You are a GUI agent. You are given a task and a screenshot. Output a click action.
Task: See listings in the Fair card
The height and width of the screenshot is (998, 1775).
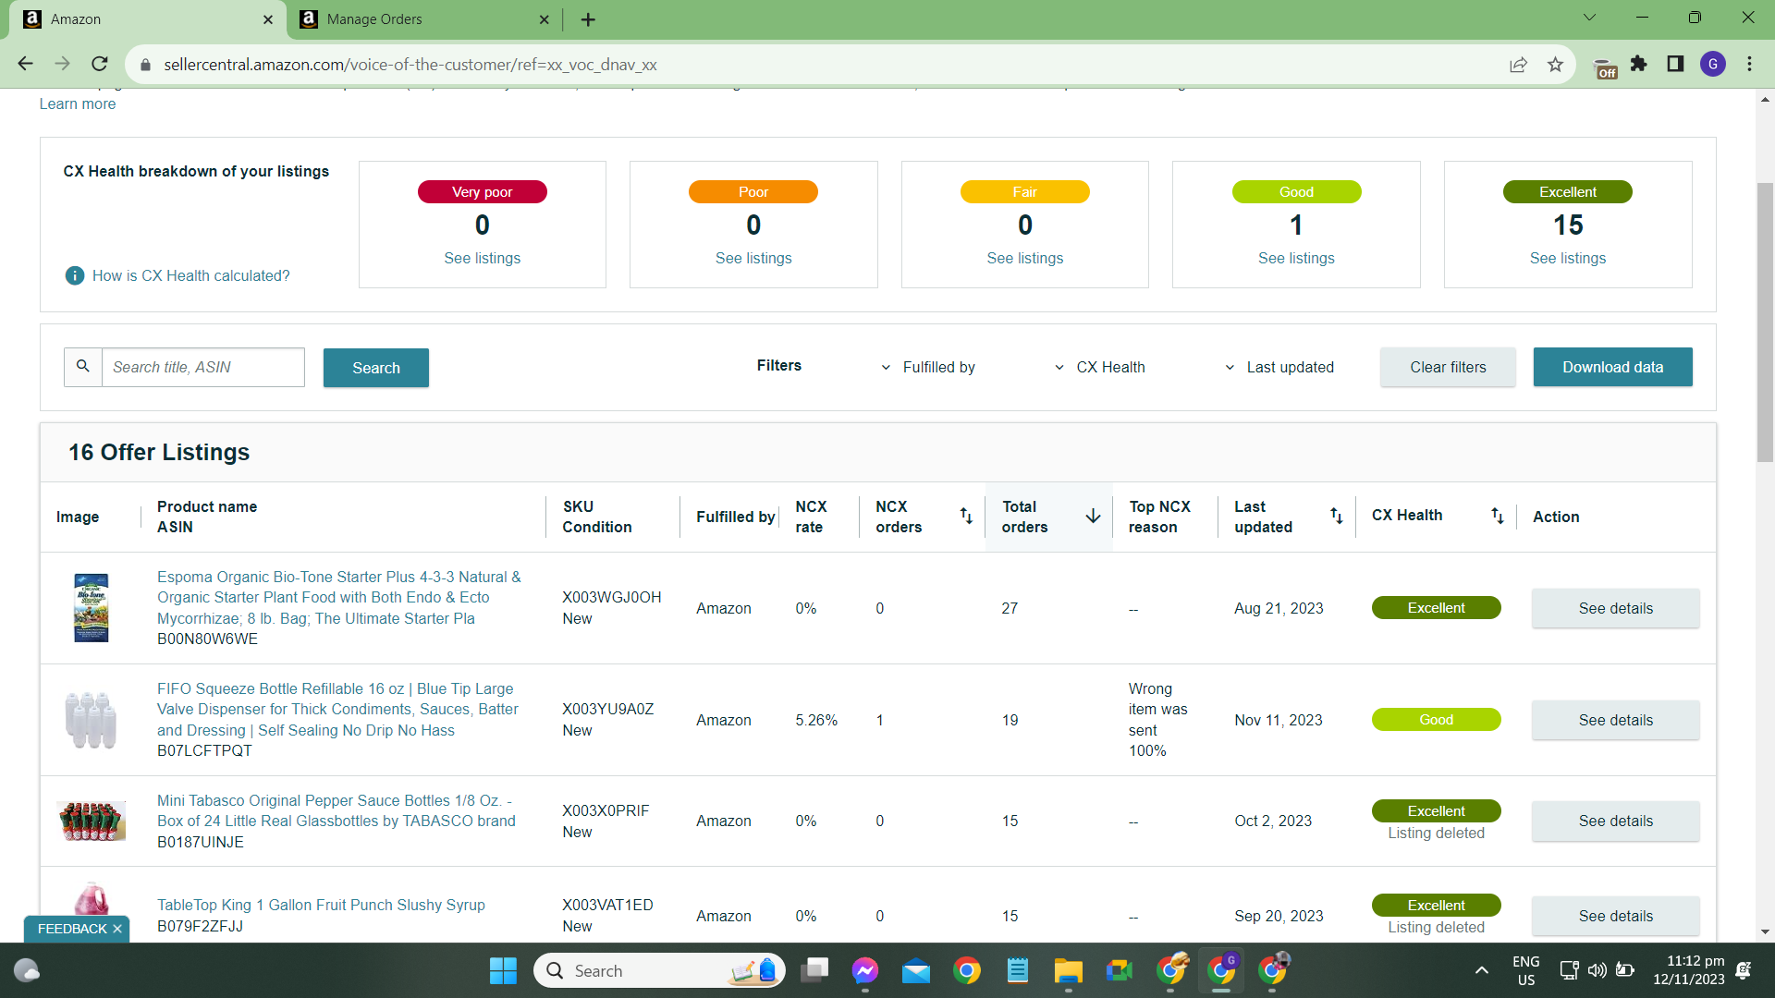point(1024,258)
